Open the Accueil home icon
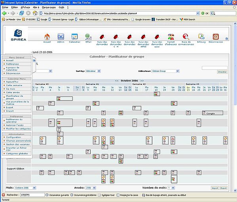The image size is (237, 202). coord(47,37)
